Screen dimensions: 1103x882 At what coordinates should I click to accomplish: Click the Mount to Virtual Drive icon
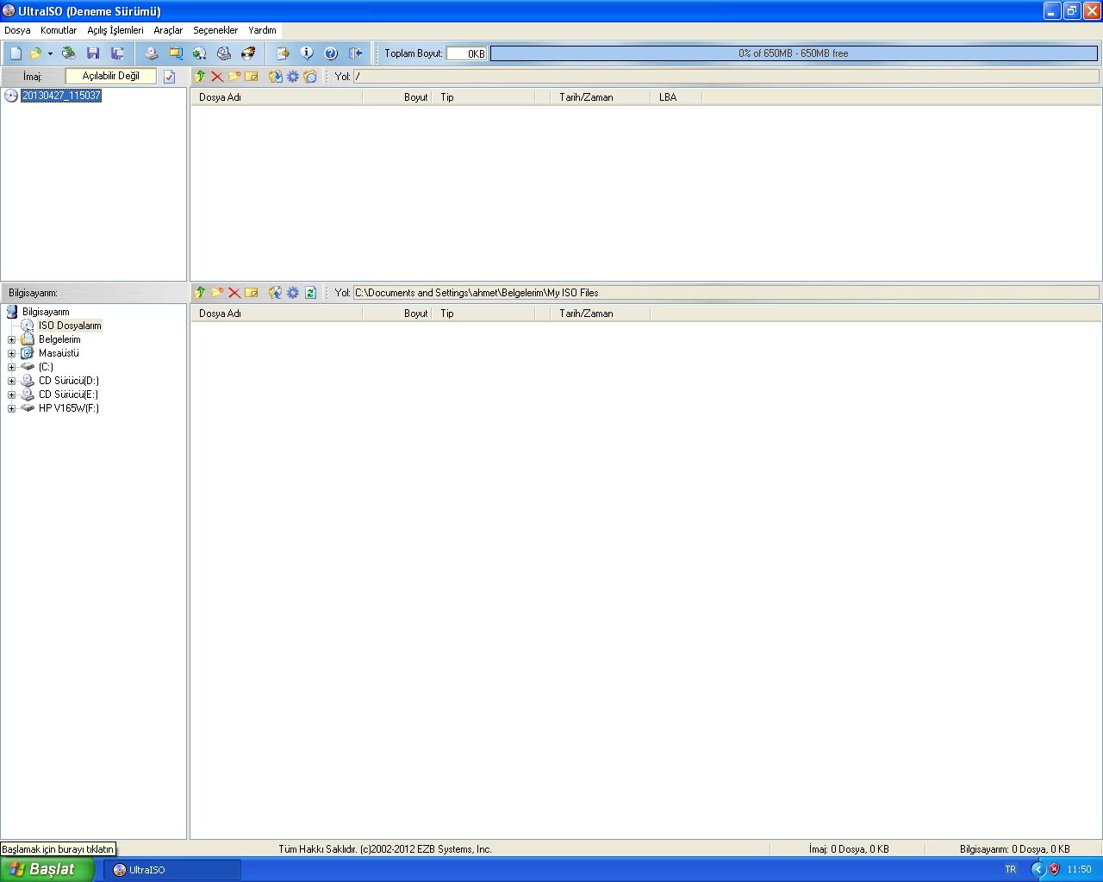[224, 53]
